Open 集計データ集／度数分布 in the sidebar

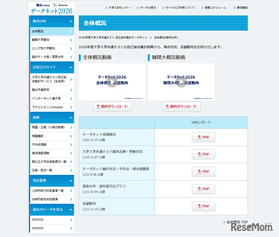point(52,57)
